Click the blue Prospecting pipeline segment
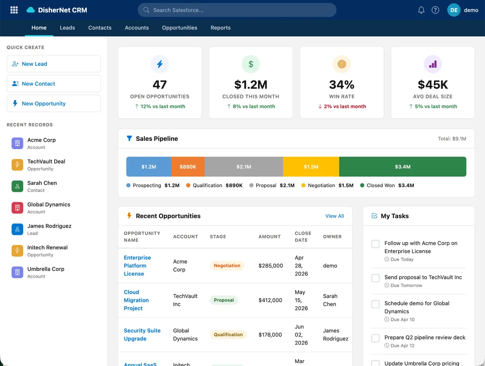485x366 pixels. [x=149, y=167]
